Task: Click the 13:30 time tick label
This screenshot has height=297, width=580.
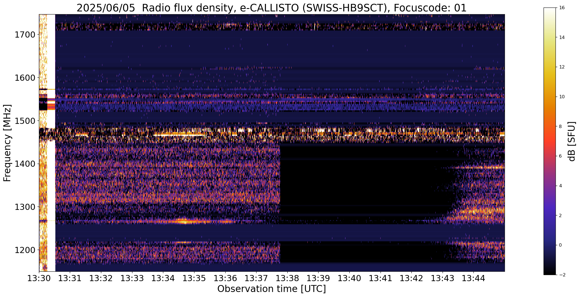Action: tap(39, 278)
